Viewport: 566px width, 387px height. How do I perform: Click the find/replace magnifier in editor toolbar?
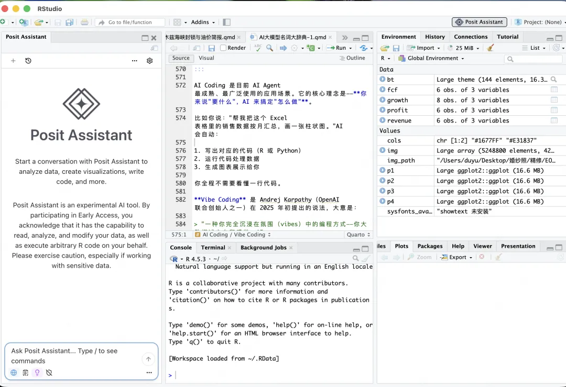[269, 48]
